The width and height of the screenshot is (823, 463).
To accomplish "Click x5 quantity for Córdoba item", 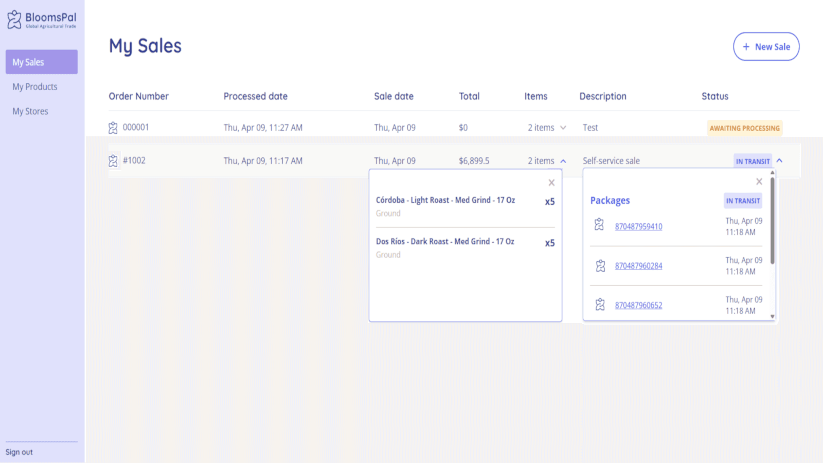I will 550,202.
